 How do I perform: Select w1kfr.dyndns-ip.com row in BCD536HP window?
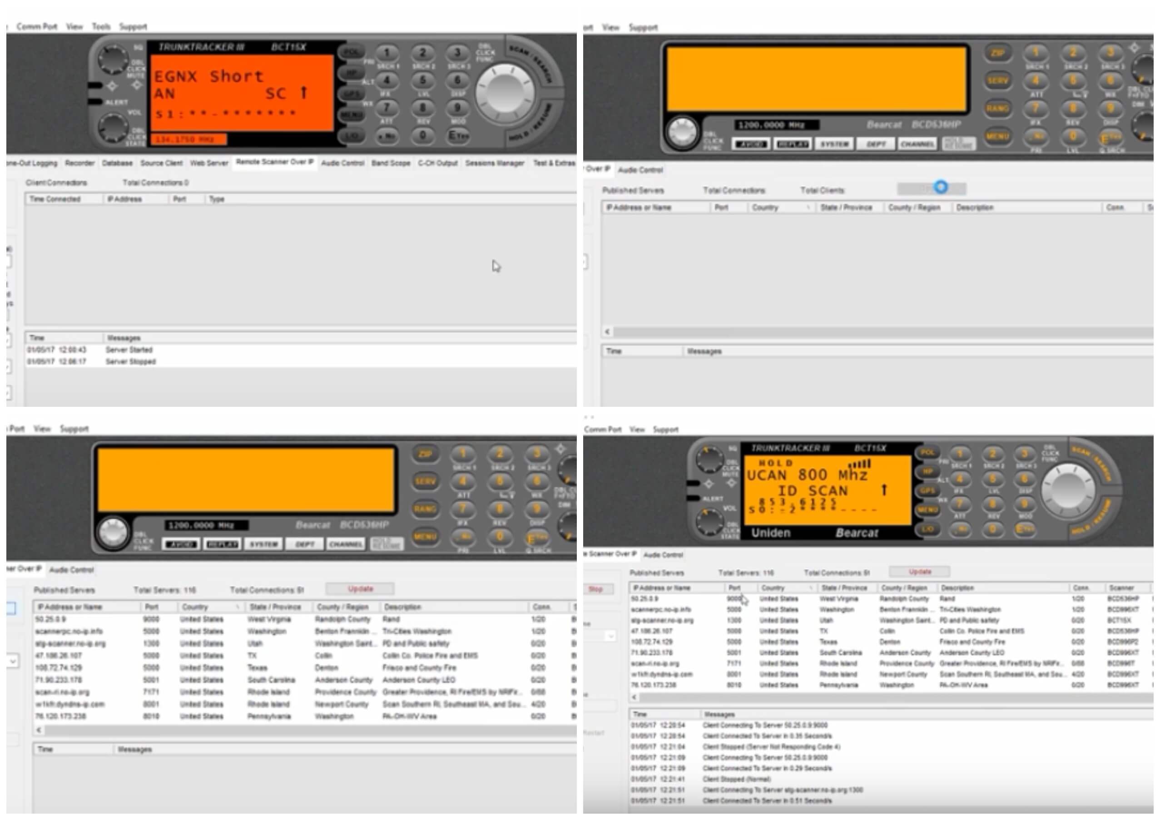click(305, 704)
